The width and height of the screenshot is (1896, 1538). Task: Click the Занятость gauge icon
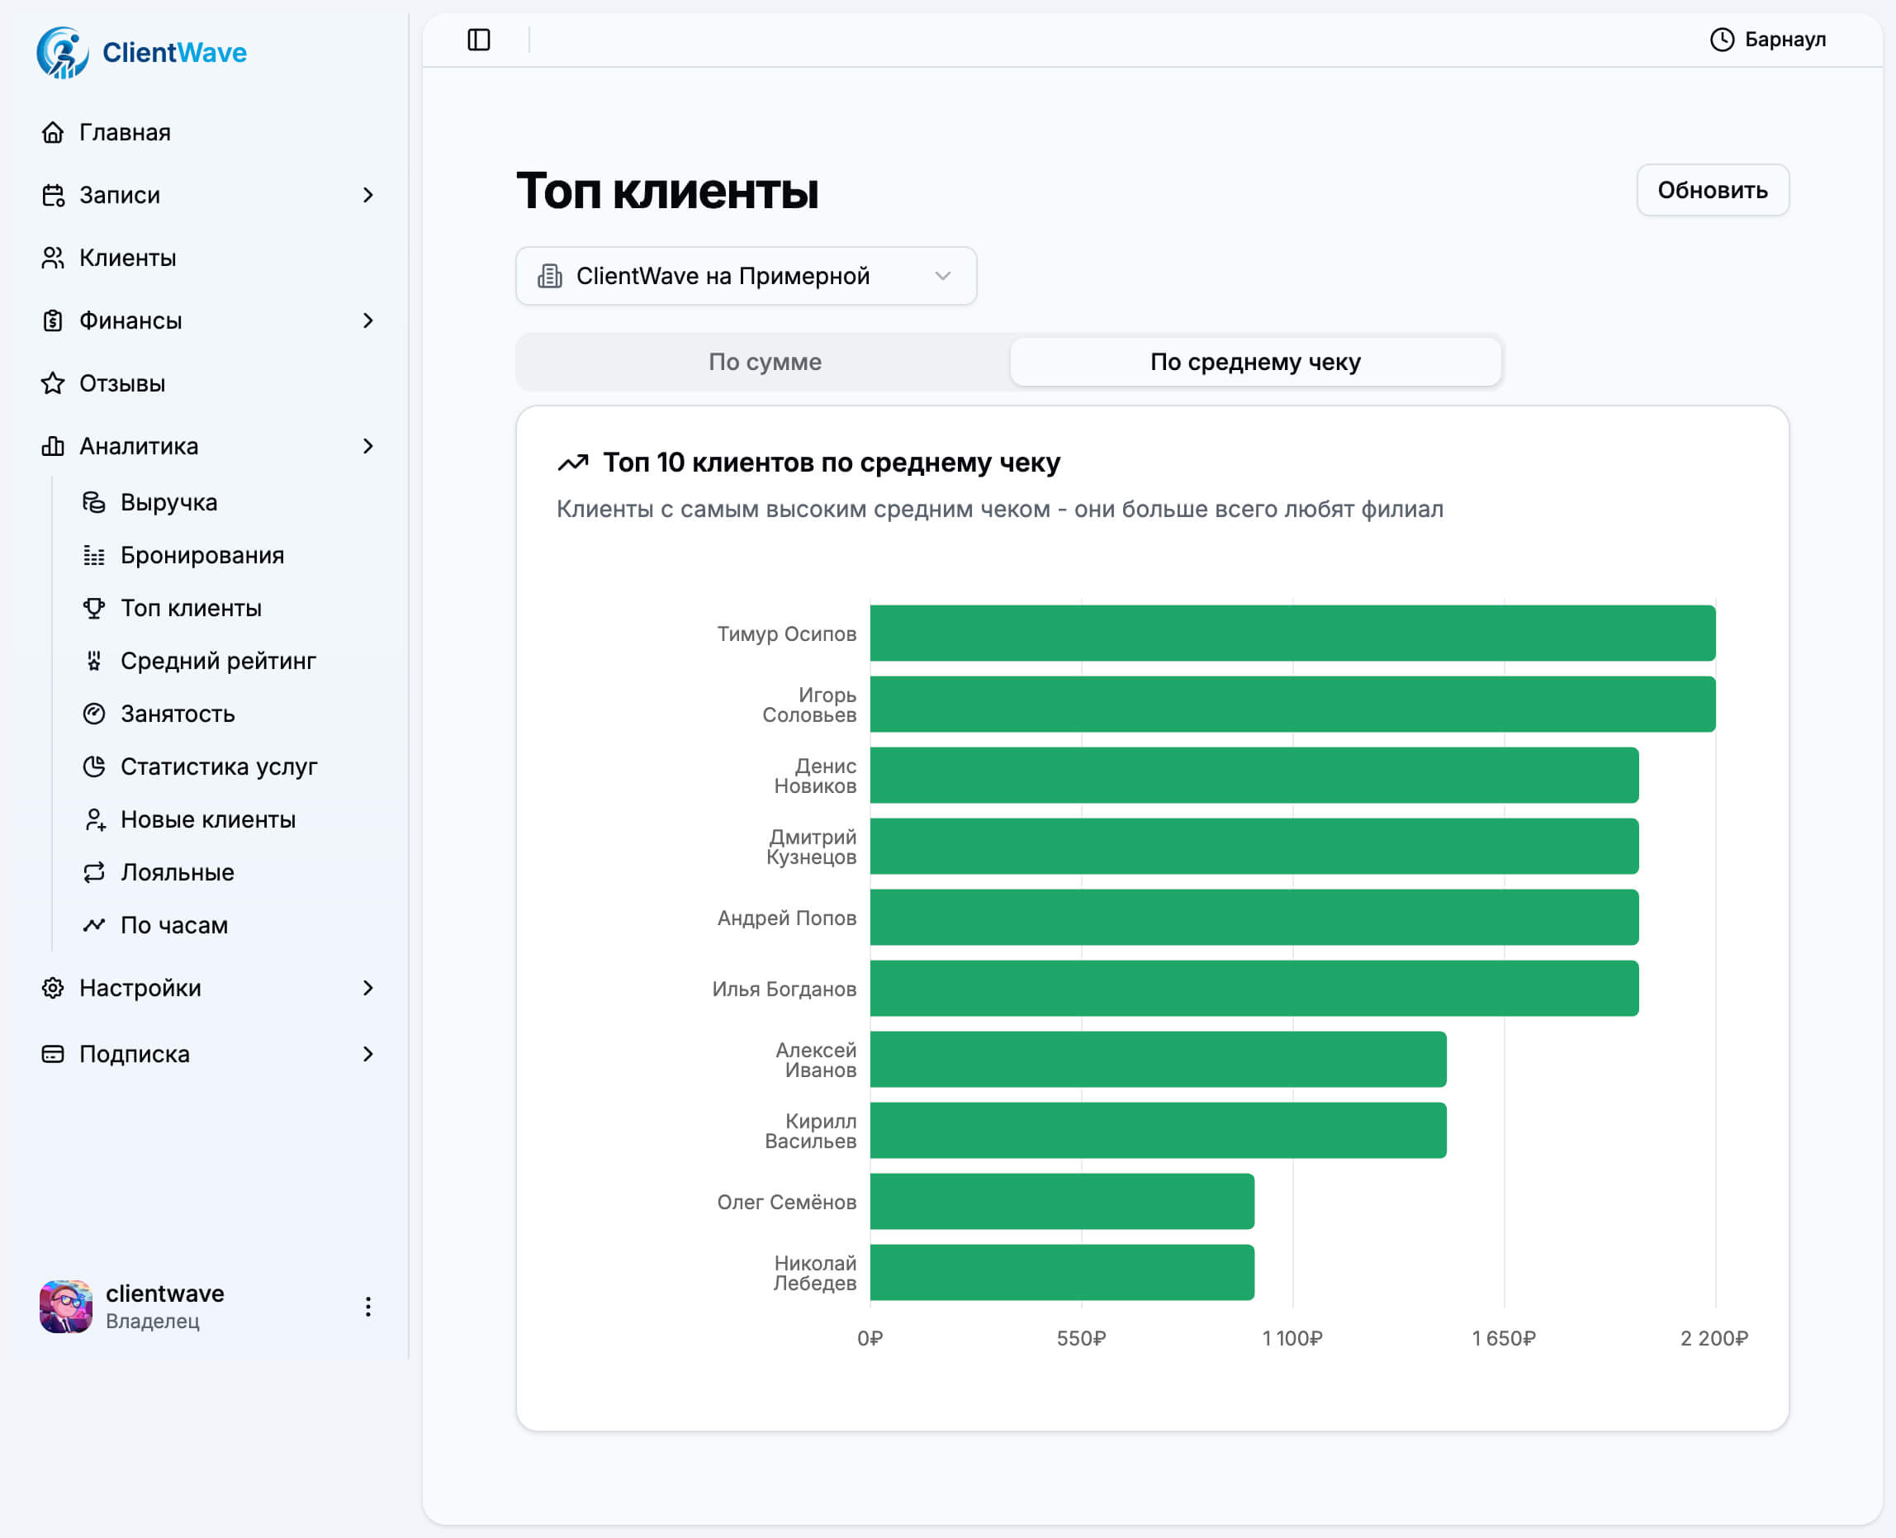click(x=94, y=714)
